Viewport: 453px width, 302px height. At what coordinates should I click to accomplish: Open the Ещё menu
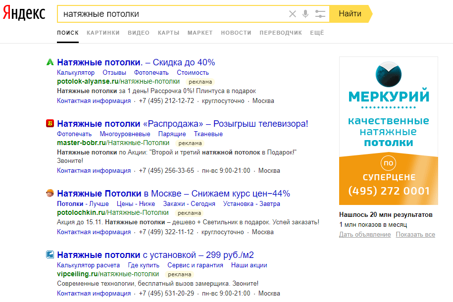[x=317, y=33]
